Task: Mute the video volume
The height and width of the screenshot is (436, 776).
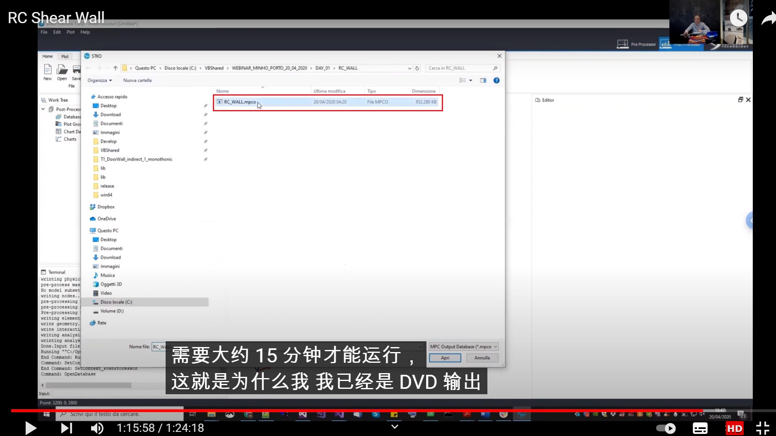Action: [x=97, y=428]
